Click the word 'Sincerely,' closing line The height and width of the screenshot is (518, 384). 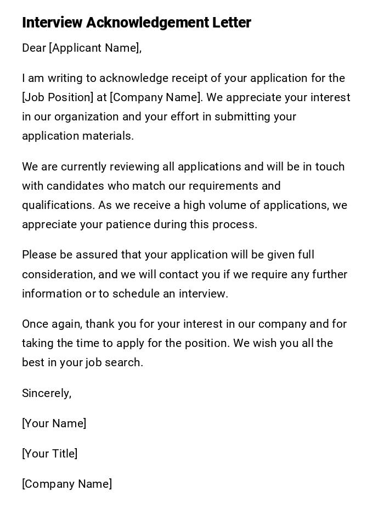47,393
